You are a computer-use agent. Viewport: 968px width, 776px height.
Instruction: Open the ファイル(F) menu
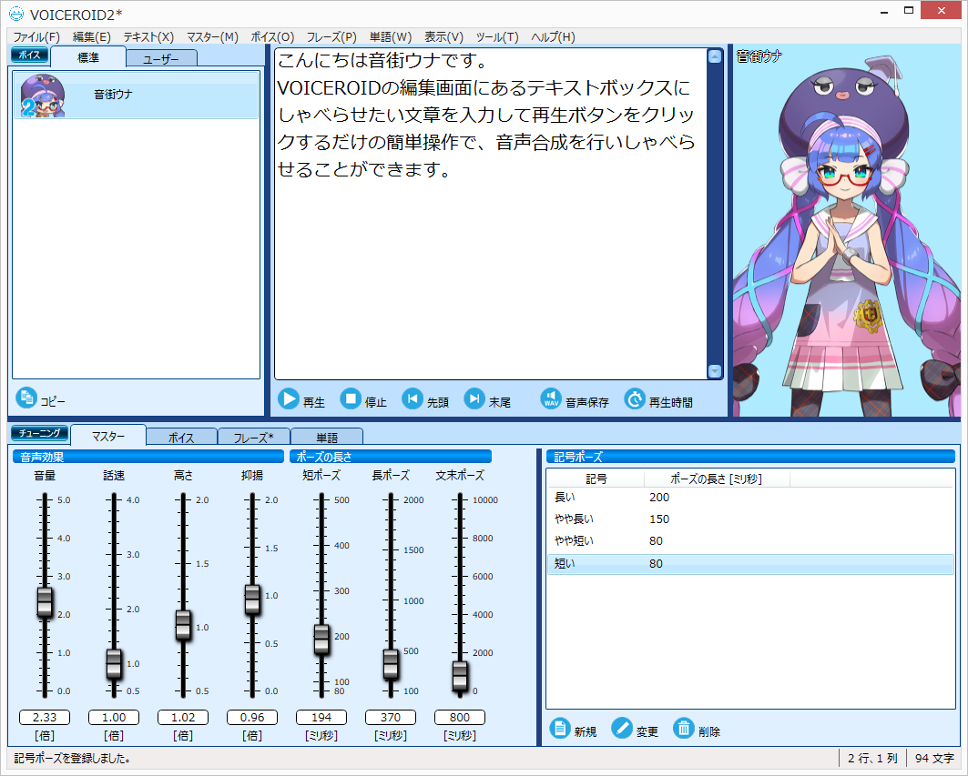point(36,37)
